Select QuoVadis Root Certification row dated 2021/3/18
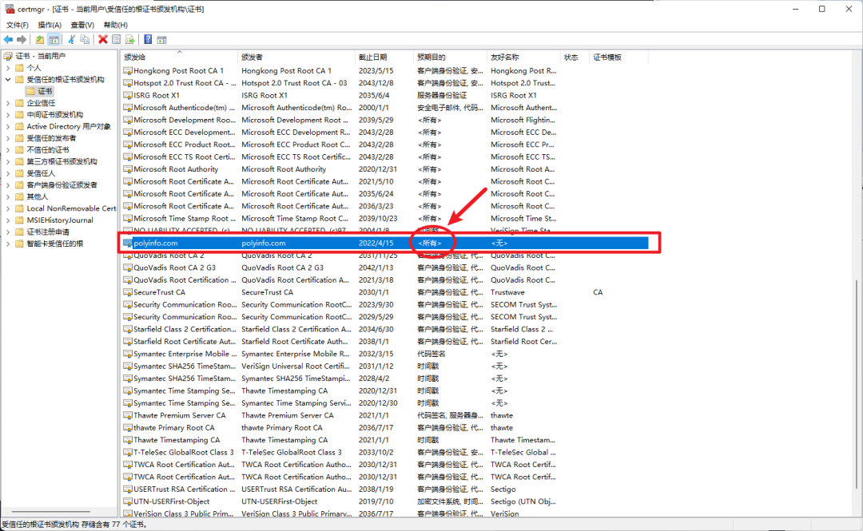This screenshot has width=863, height=531. tap(384, 280)
